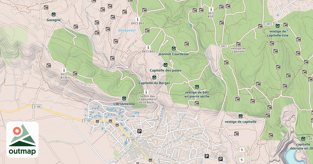The height and width of the screenshot is (164, 313).
Task: Select the Jeannot Courdesse label
Action: pos(173,54)
